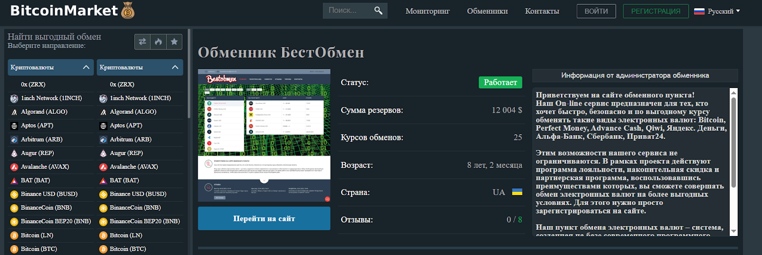The height and width of the screenshot is (255, 762).
Task: Open the Контакты menu item
Action: coord(542,11)
